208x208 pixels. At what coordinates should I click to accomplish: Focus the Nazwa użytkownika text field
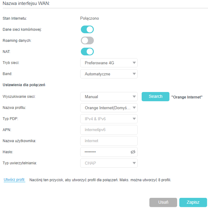109,141
